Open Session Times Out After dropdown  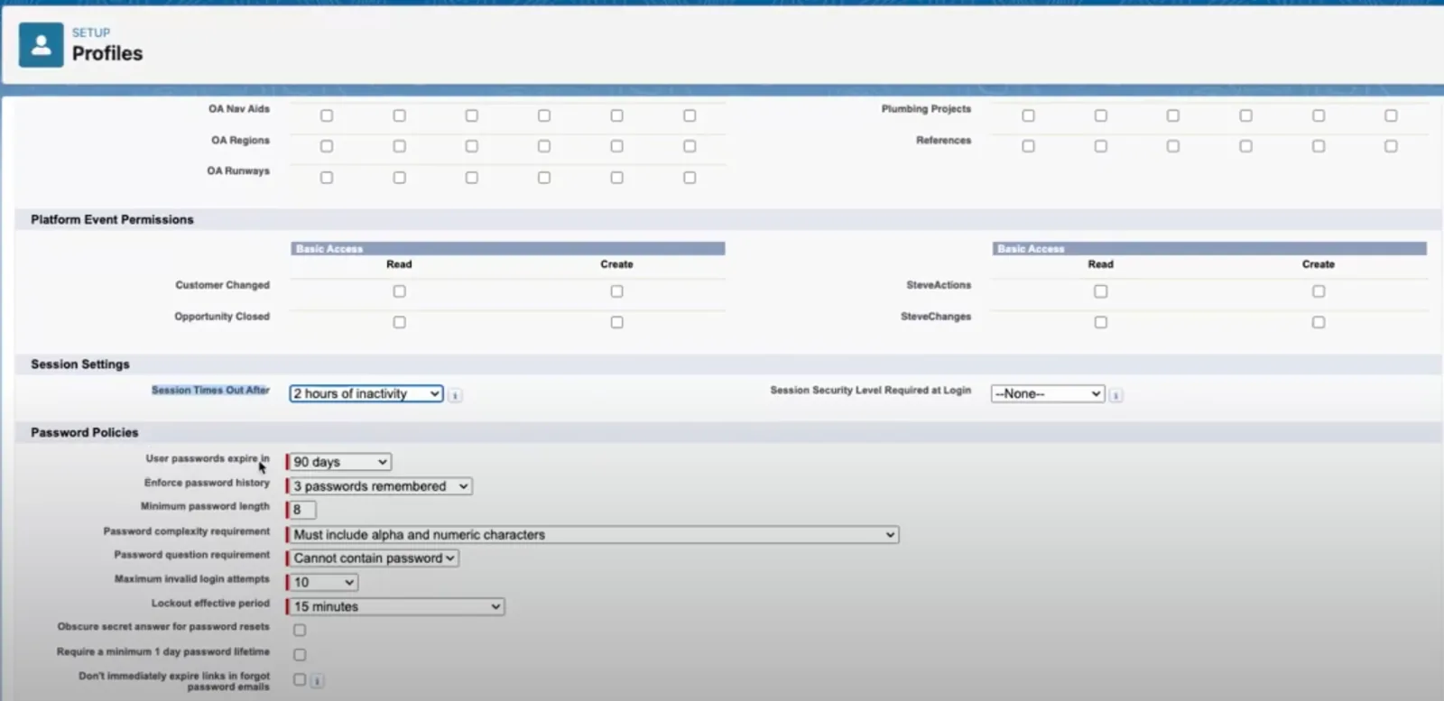pyautogui.click(x=366, y=393)
